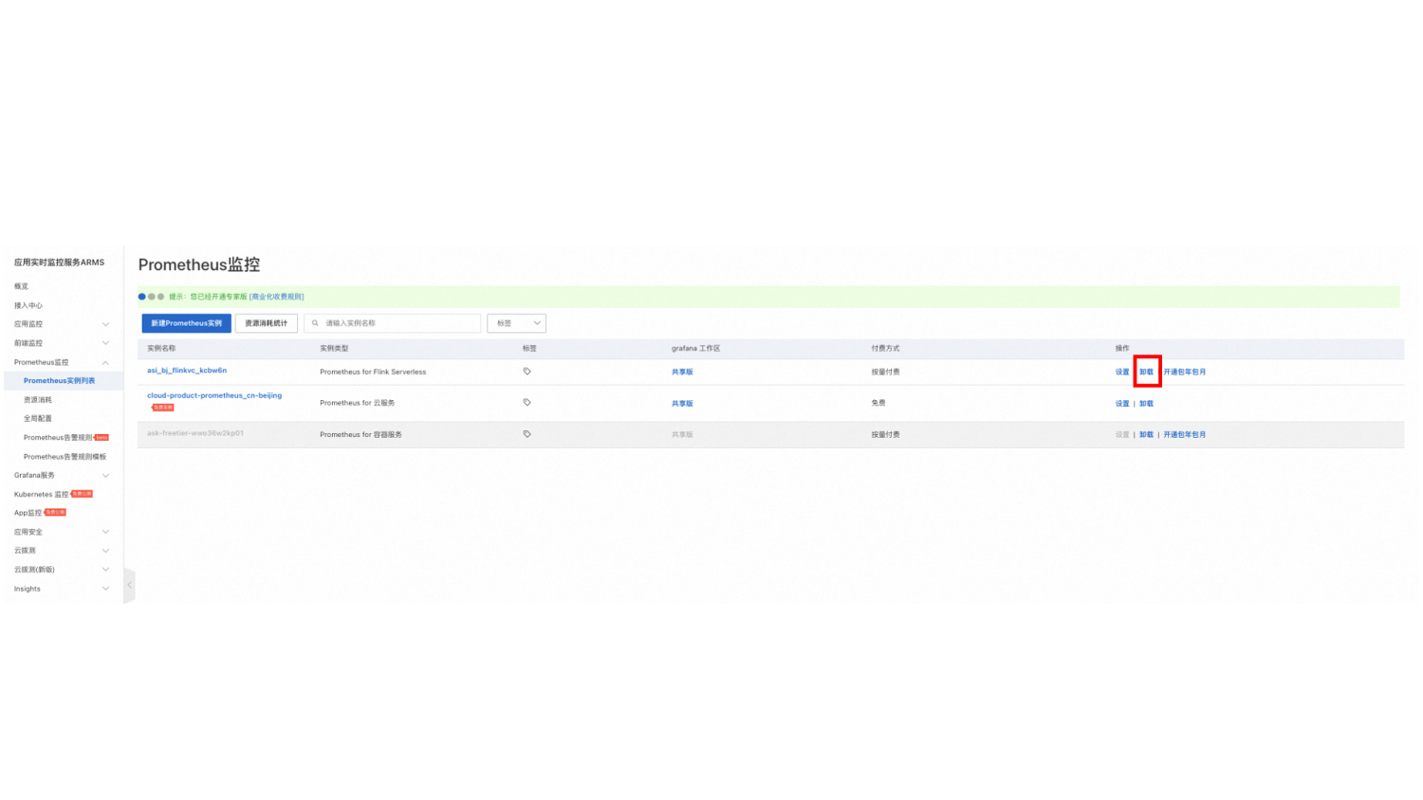Expand the 云拨测 sidebar section
This screenshot has width=1423, height=800.
[105, 551]
